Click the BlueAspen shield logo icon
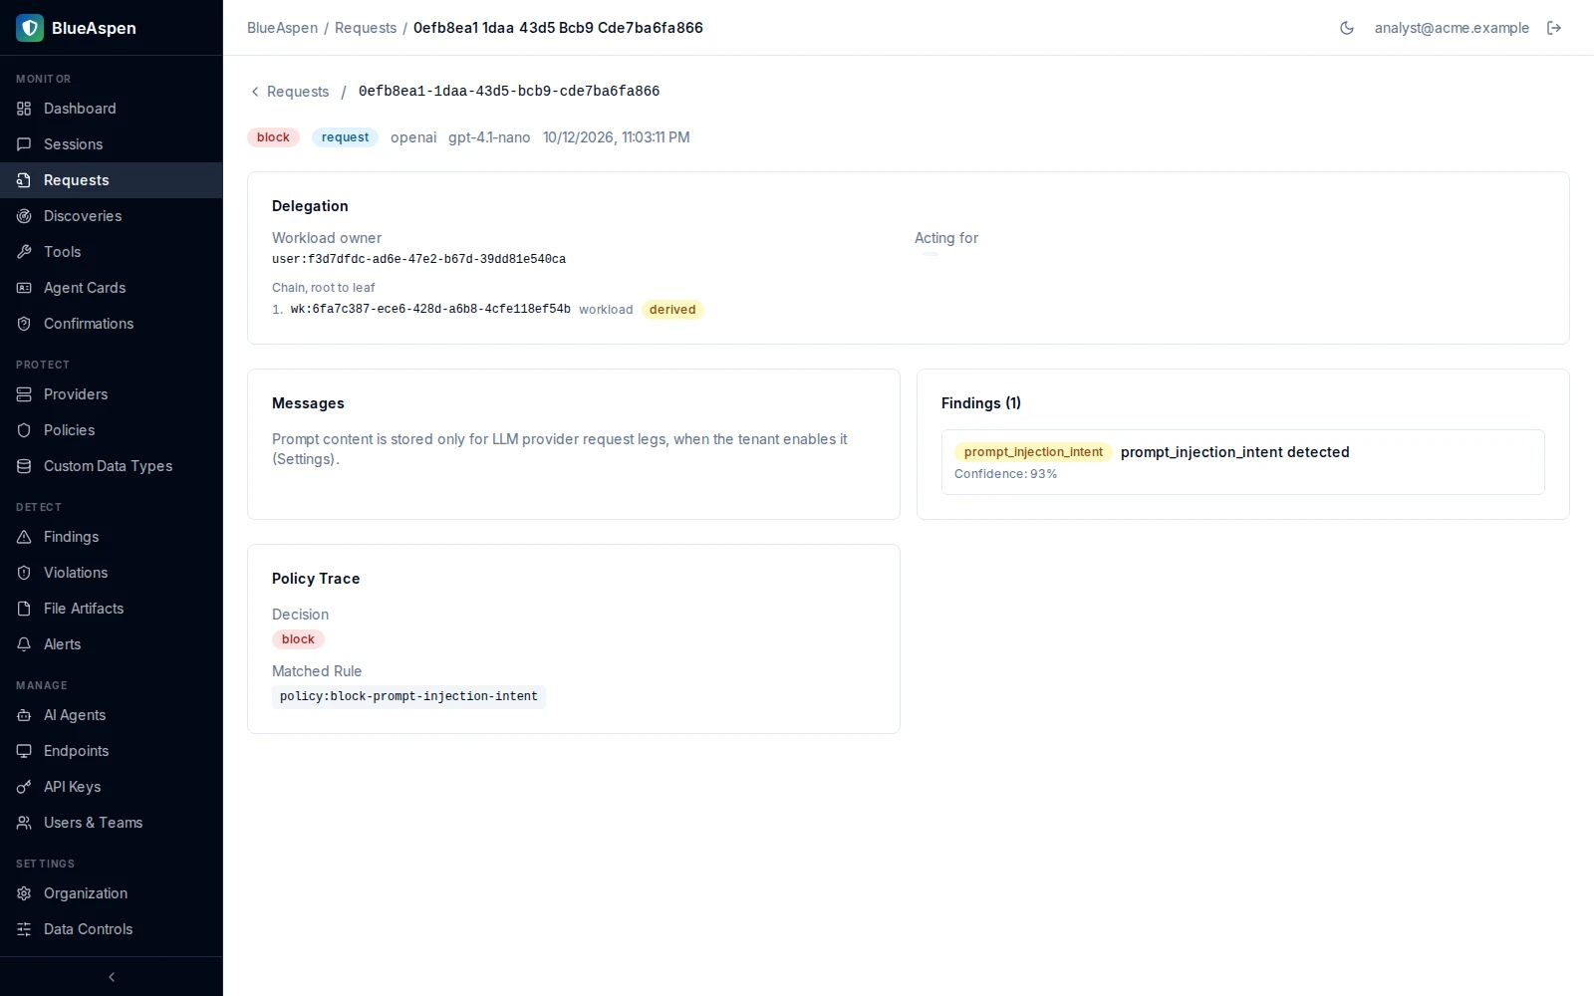Viewport: 1594px width, 996px height. 30,28
